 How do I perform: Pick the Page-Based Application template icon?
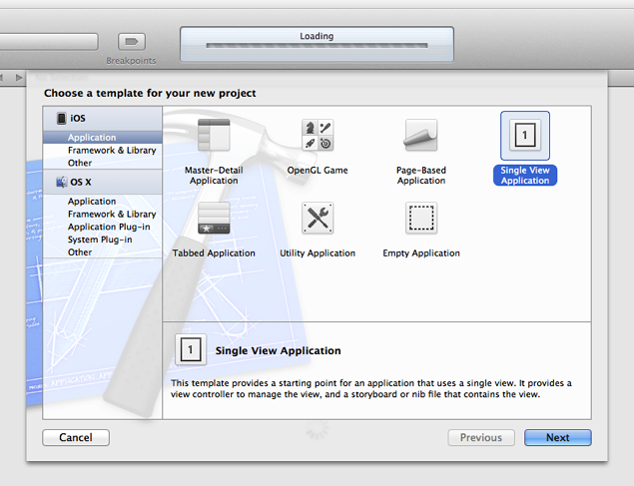click(x=421, y=136)
